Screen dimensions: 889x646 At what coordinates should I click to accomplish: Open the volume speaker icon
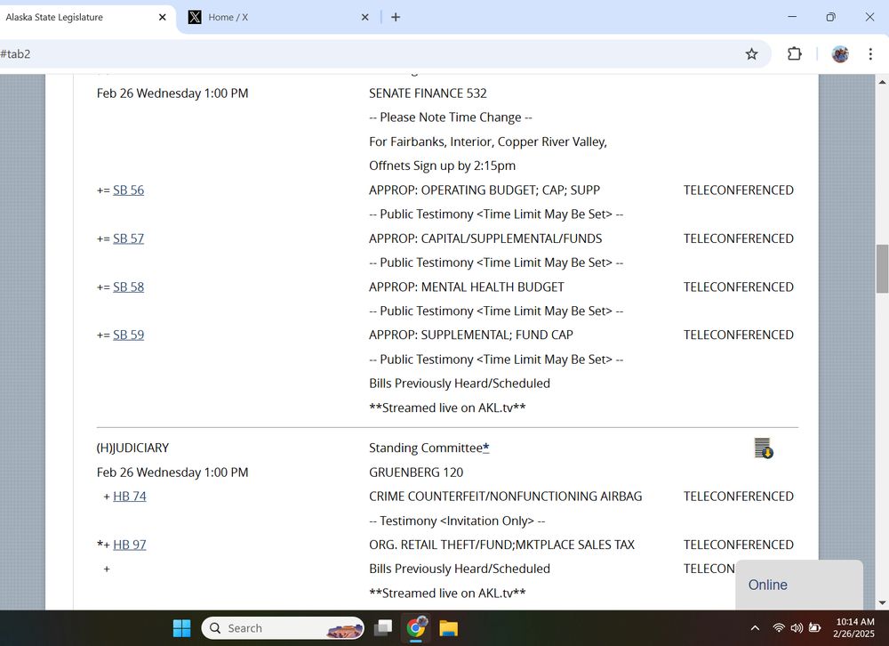tap(797, 628)
